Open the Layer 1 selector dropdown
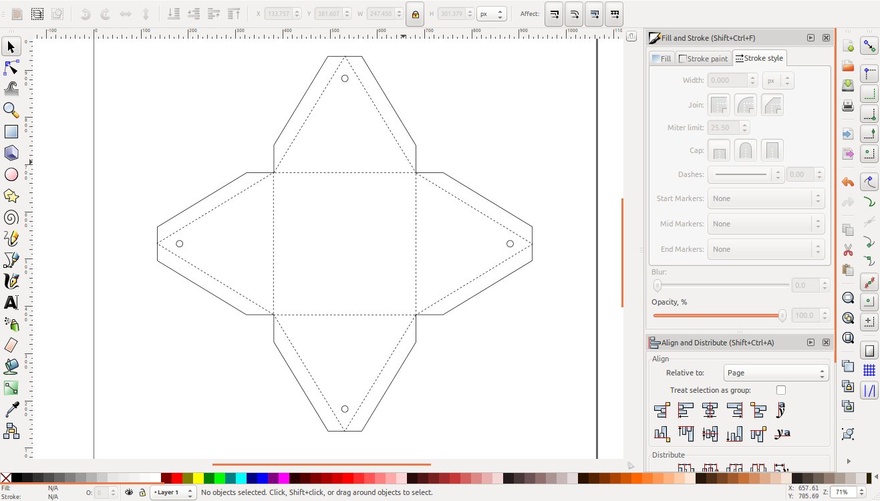The image size is (880, 501). [173, 492]
